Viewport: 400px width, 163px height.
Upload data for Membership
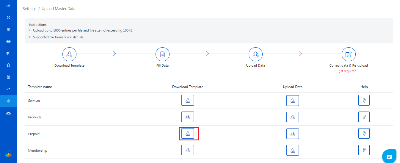point(293,150)
